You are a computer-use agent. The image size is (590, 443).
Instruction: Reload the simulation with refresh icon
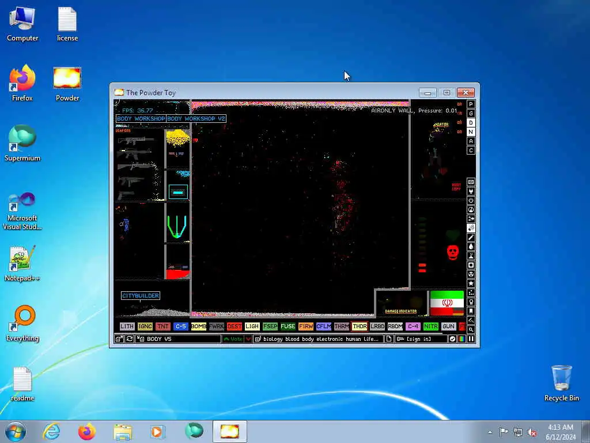coord(129,339)
